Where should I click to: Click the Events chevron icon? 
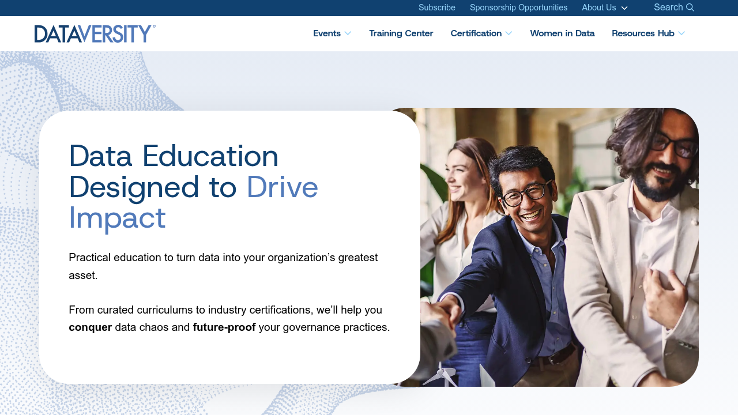tap(348, 33)
